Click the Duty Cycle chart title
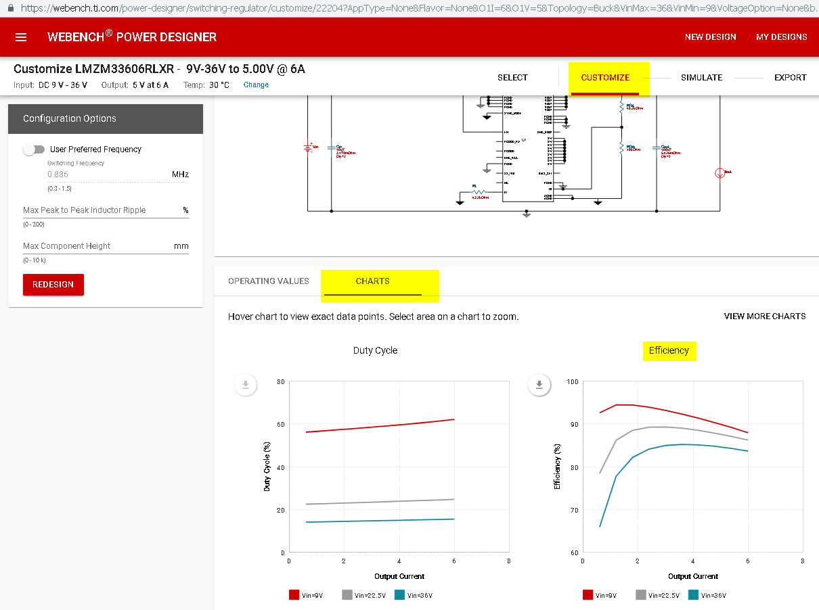Viewport: 819px width, 610px height. click(x=375, y=350)
